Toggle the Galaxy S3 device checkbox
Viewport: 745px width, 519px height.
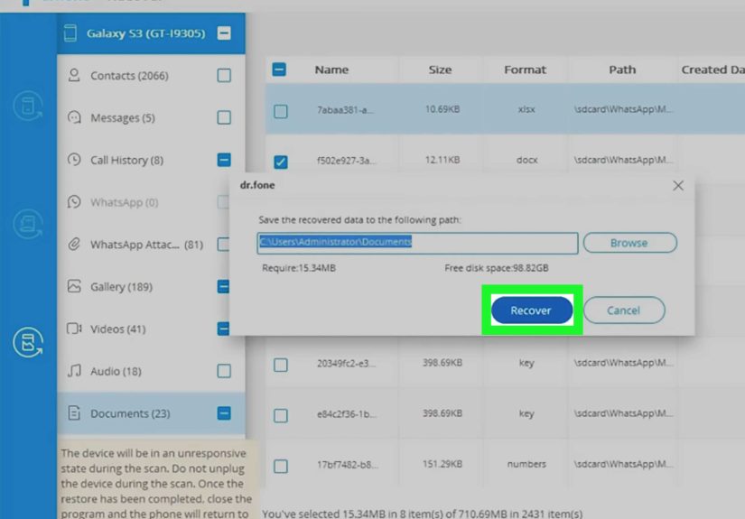coord(224,33)
